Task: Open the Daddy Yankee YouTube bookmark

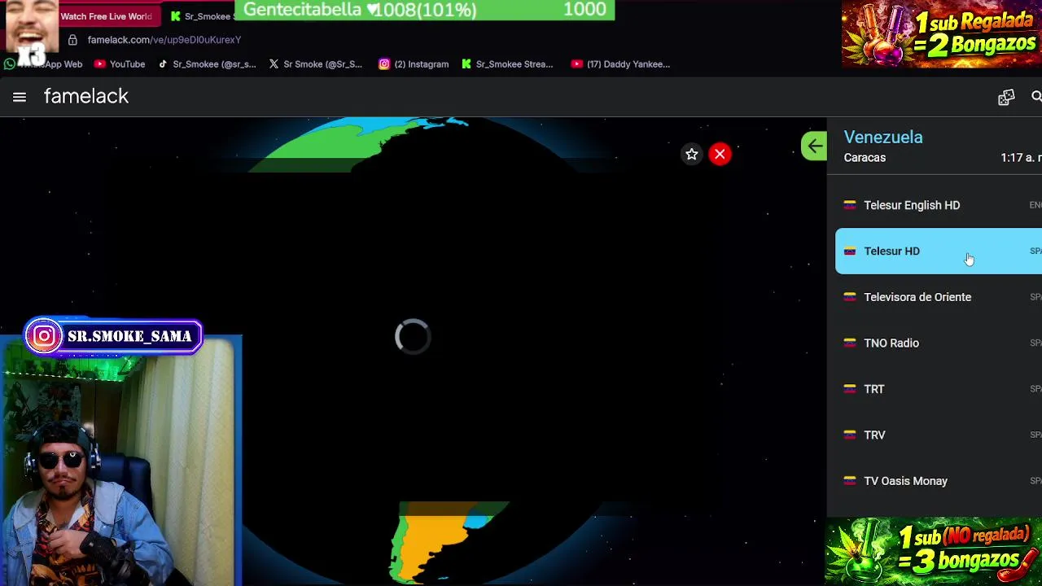Action: (620, 64)
